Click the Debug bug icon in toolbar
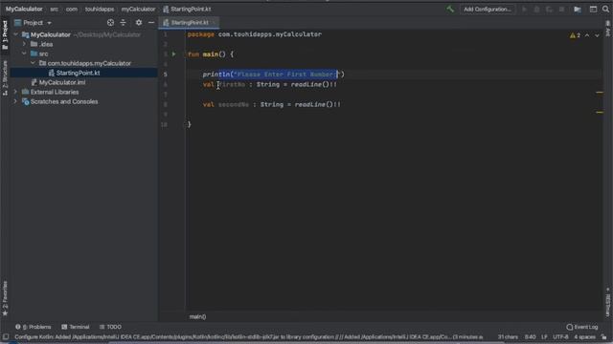This screenshot has width=613, height=344. (x=536, y=9)
